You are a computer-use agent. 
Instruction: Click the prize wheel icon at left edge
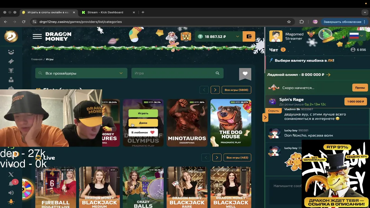(x=28, y=190)
